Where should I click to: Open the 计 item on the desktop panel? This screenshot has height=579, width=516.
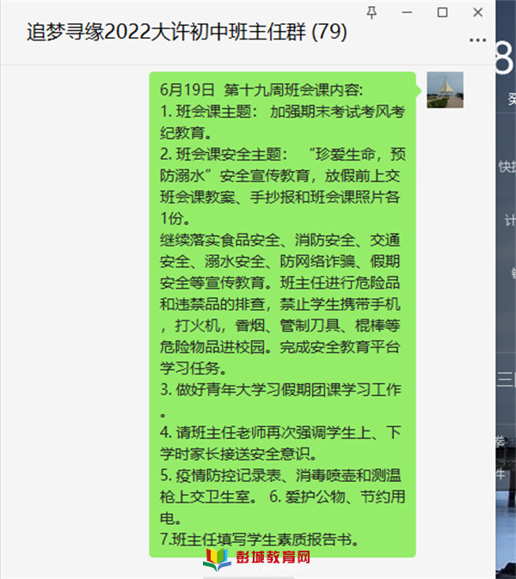coord(511,221)
